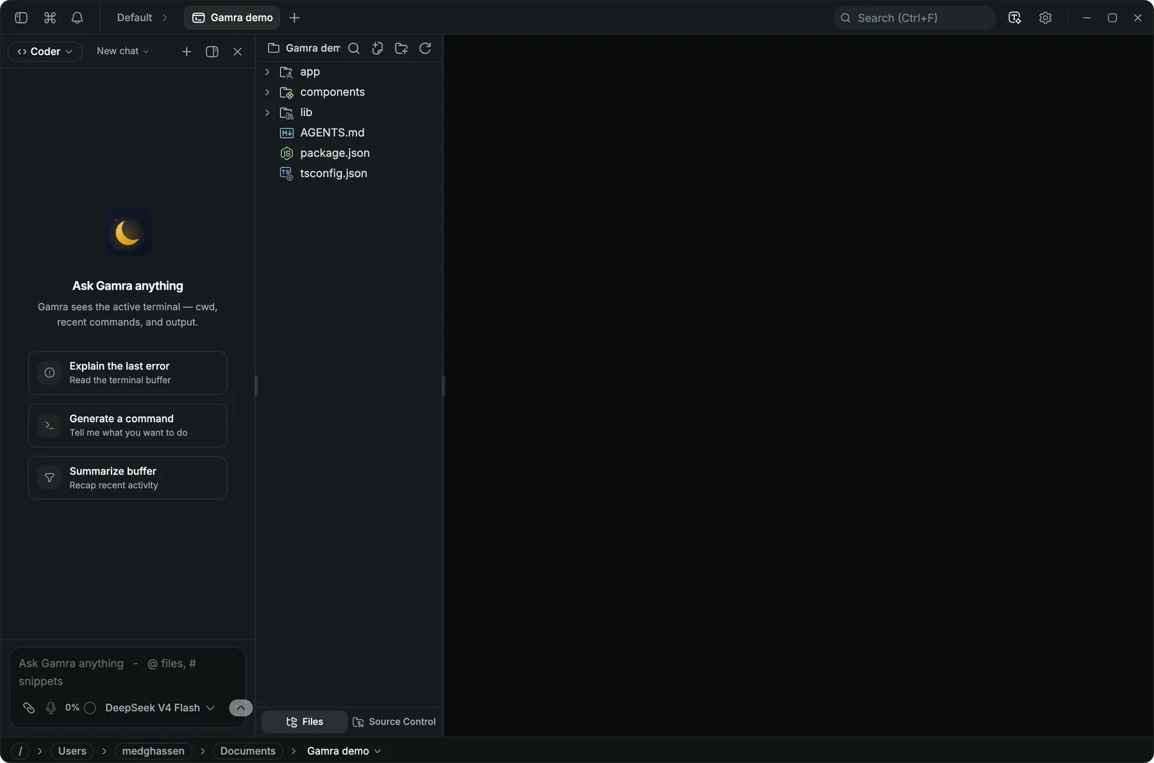This screenshot has height=763, width=1154.
Task: Focus the Search (Ctrl+F) field
Action: click(914, 18)
